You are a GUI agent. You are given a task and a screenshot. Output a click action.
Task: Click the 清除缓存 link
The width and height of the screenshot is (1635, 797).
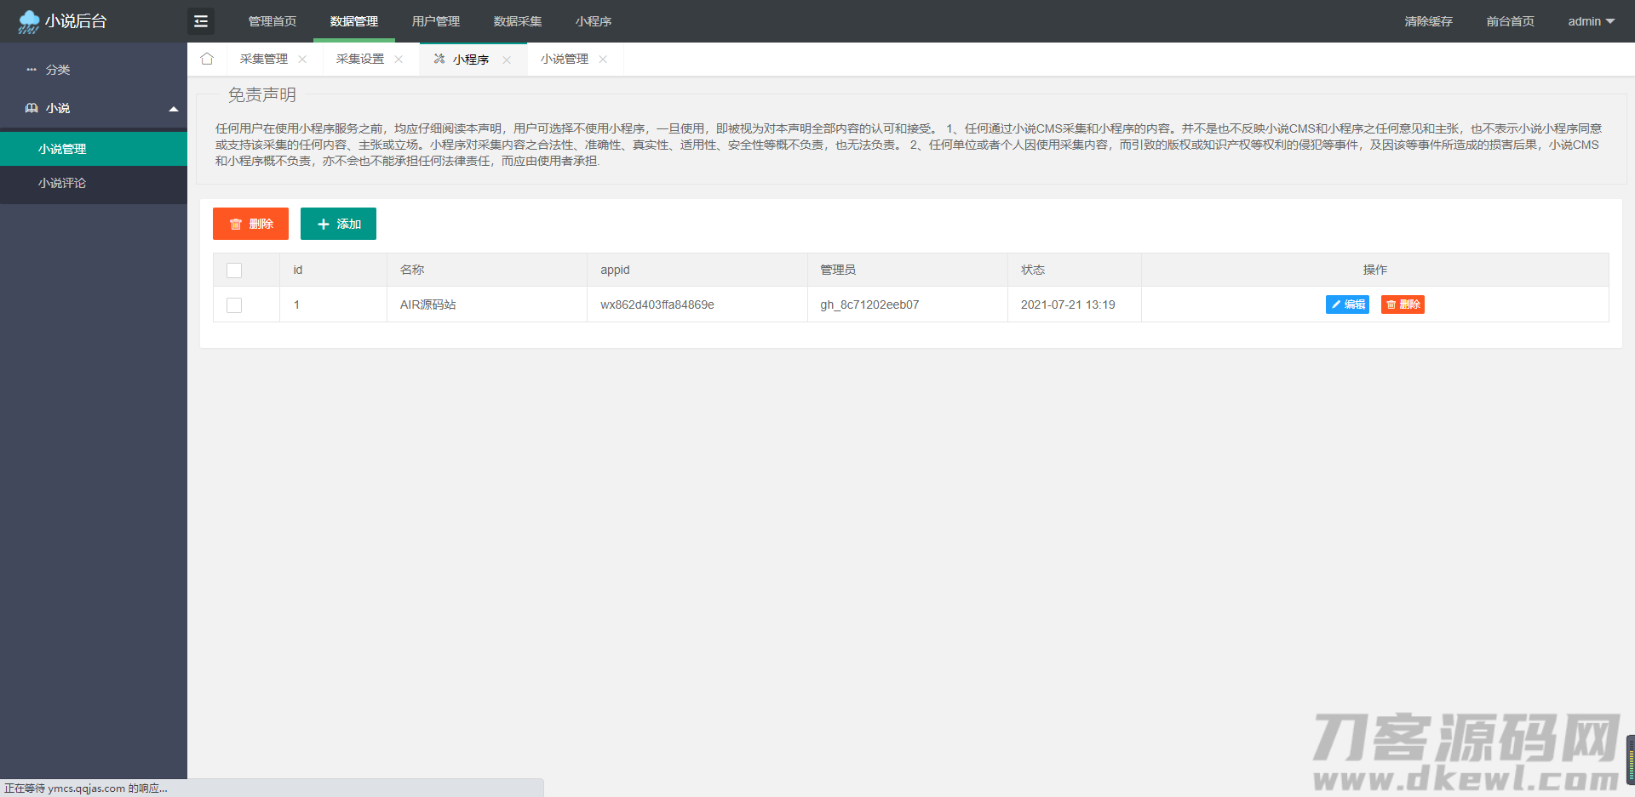click(1429, 20)
